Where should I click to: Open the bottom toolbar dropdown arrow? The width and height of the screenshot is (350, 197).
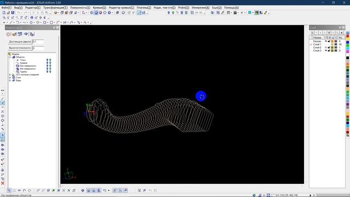coord(109,190)
